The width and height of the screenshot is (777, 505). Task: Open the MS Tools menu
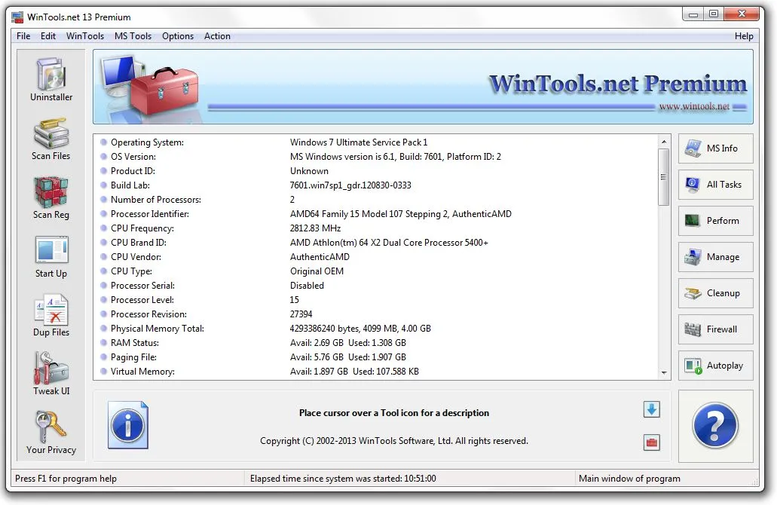click(133, 35)
